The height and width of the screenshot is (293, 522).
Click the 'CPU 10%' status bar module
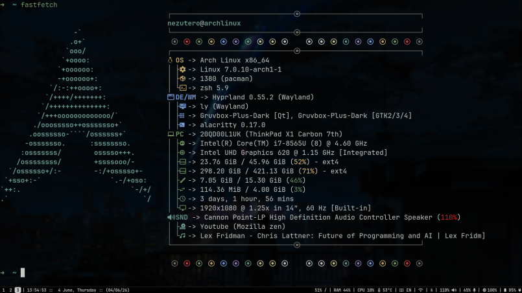366,290
